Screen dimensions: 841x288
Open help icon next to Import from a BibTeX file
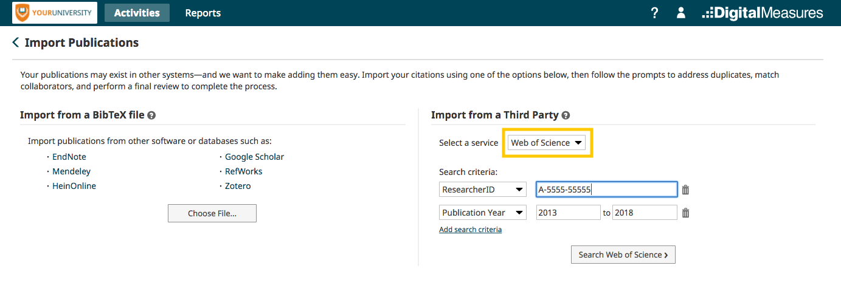pyautogui.click(x=151, y=115)
